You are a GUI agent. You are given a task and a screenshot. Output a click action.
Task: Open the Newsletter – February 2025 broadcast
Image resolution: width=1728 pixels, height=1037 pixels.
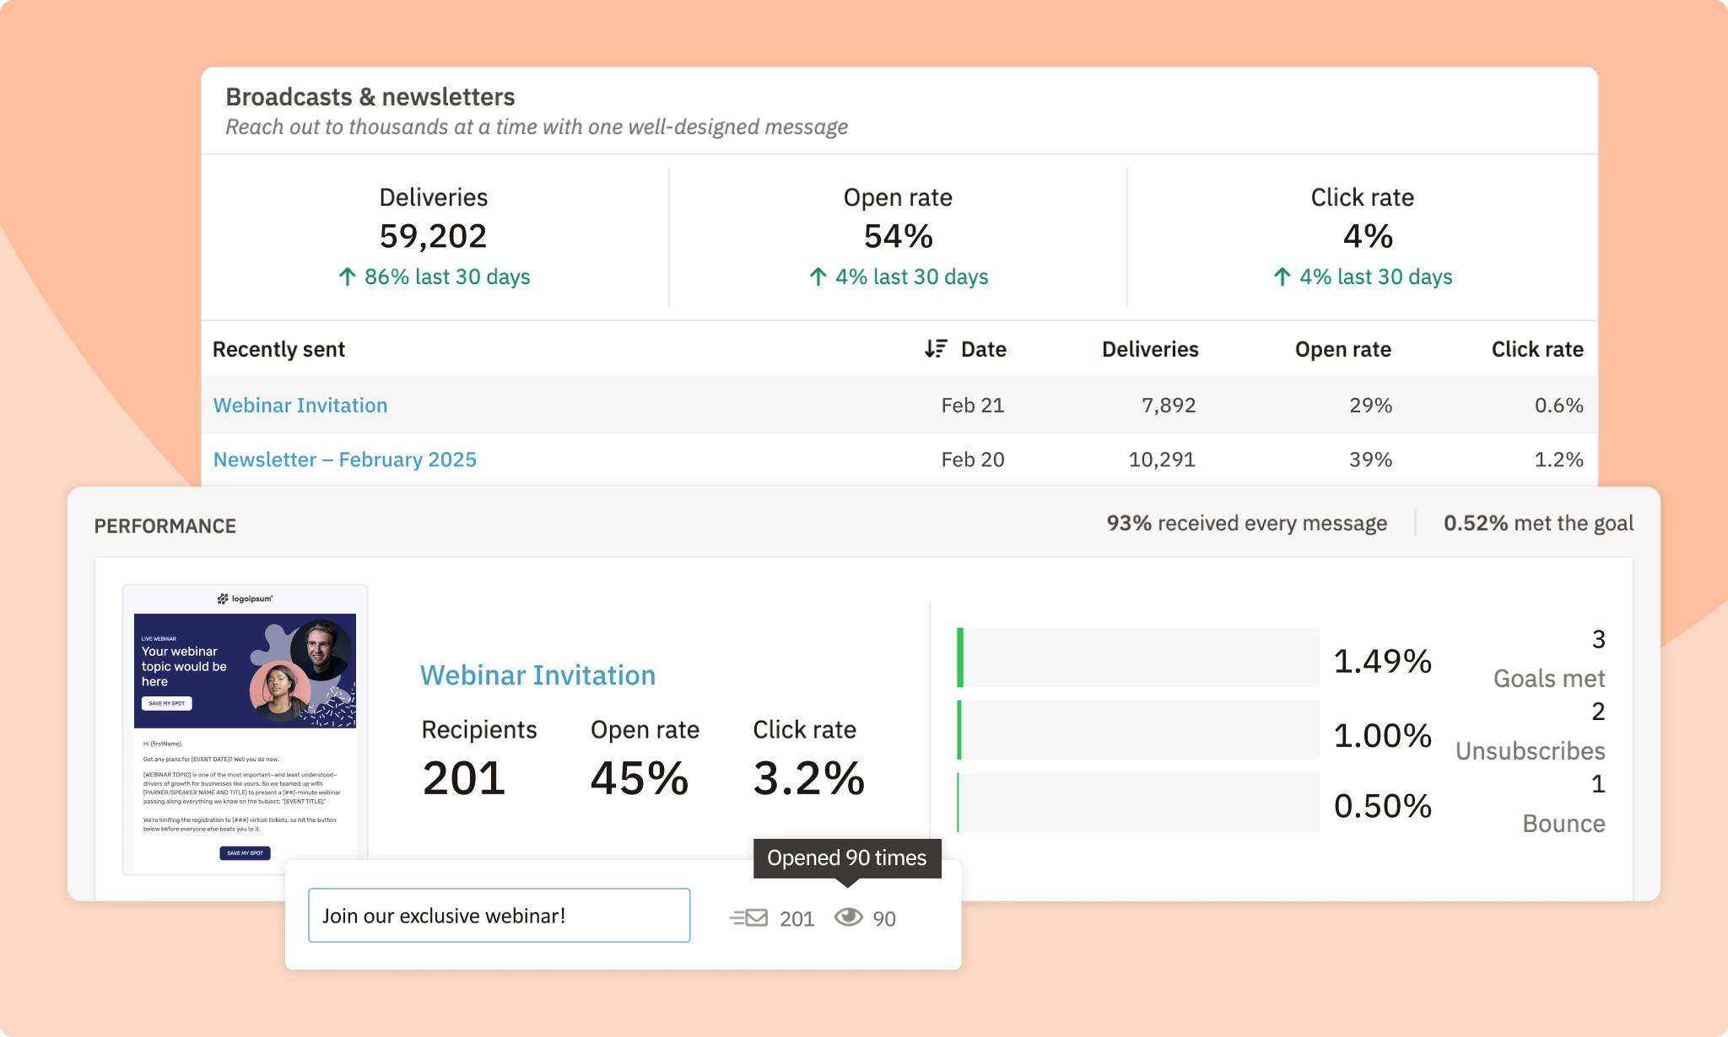[x=345, y=459]
